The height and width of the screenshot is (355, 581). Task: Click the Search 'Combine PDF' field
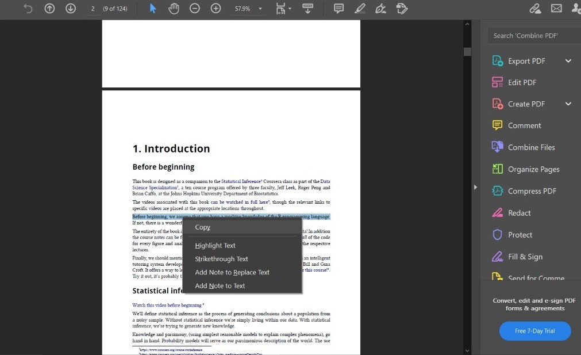click(533, 36)
